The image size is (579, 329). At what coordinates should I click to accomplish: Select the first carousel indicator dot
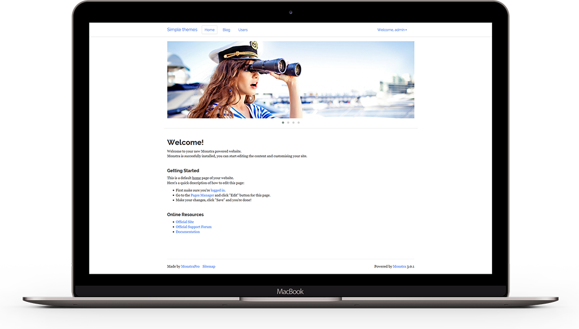point(283,122)
